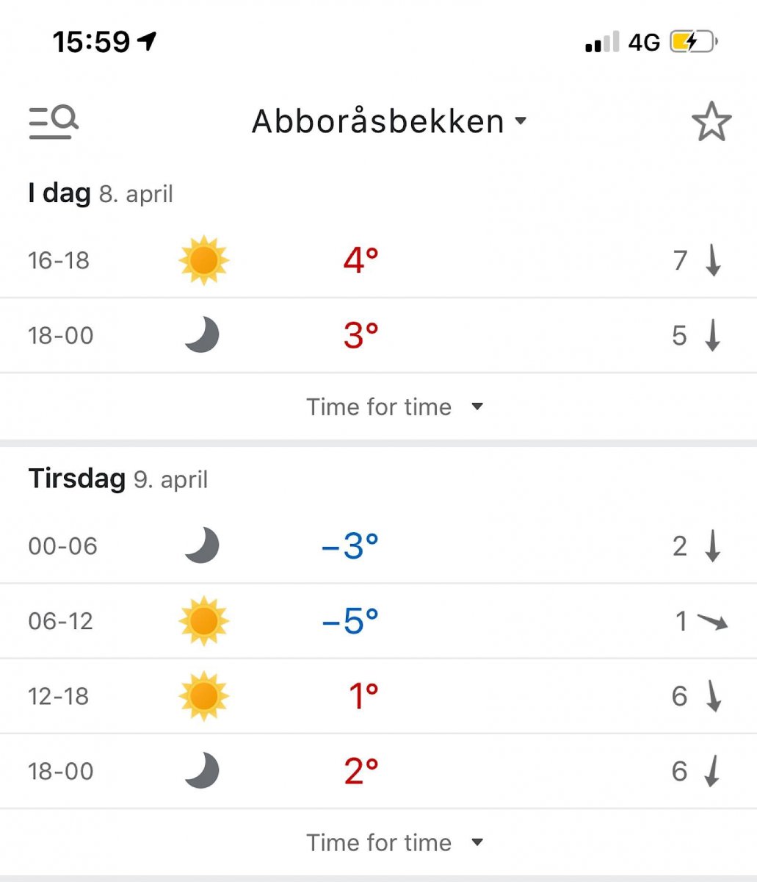
Task: Select the 4° temperature for 16-18 today
Action: coord(361,260)
